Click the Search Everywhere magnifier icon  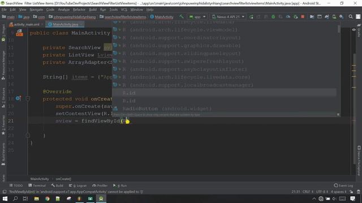click(x=351, y=16)
